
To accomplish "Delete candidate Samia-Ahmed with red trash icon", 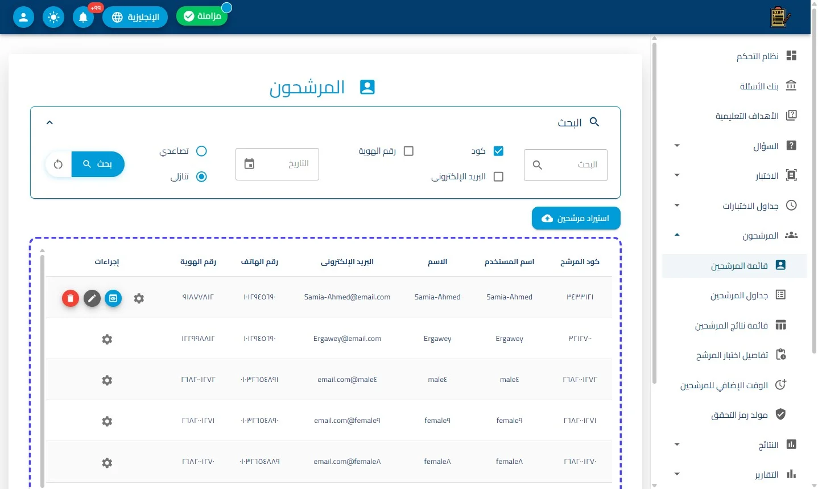I will 71,298.
